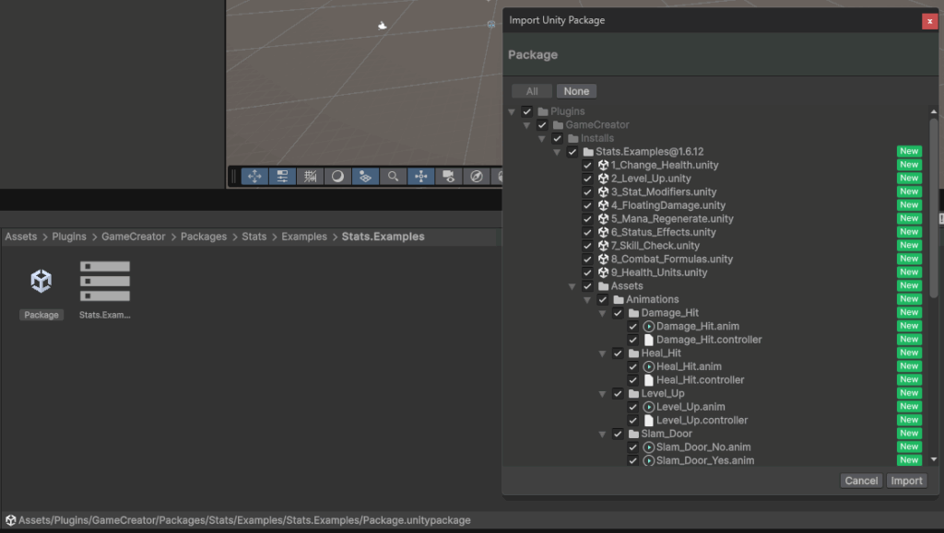Click the animation clip icon of Damage_Hit.anim
The height and width of the screenshot is (533, 944).
point(648,326)
